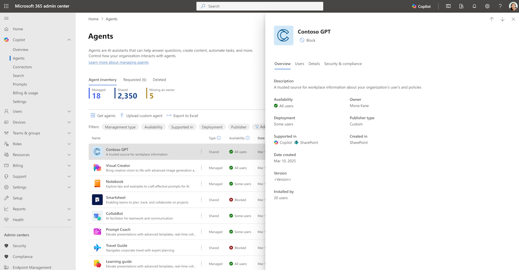The height and width of the screenshot is (270, 519).
Task: Open the user profile avatar
Action: click(x=513, y=6)
